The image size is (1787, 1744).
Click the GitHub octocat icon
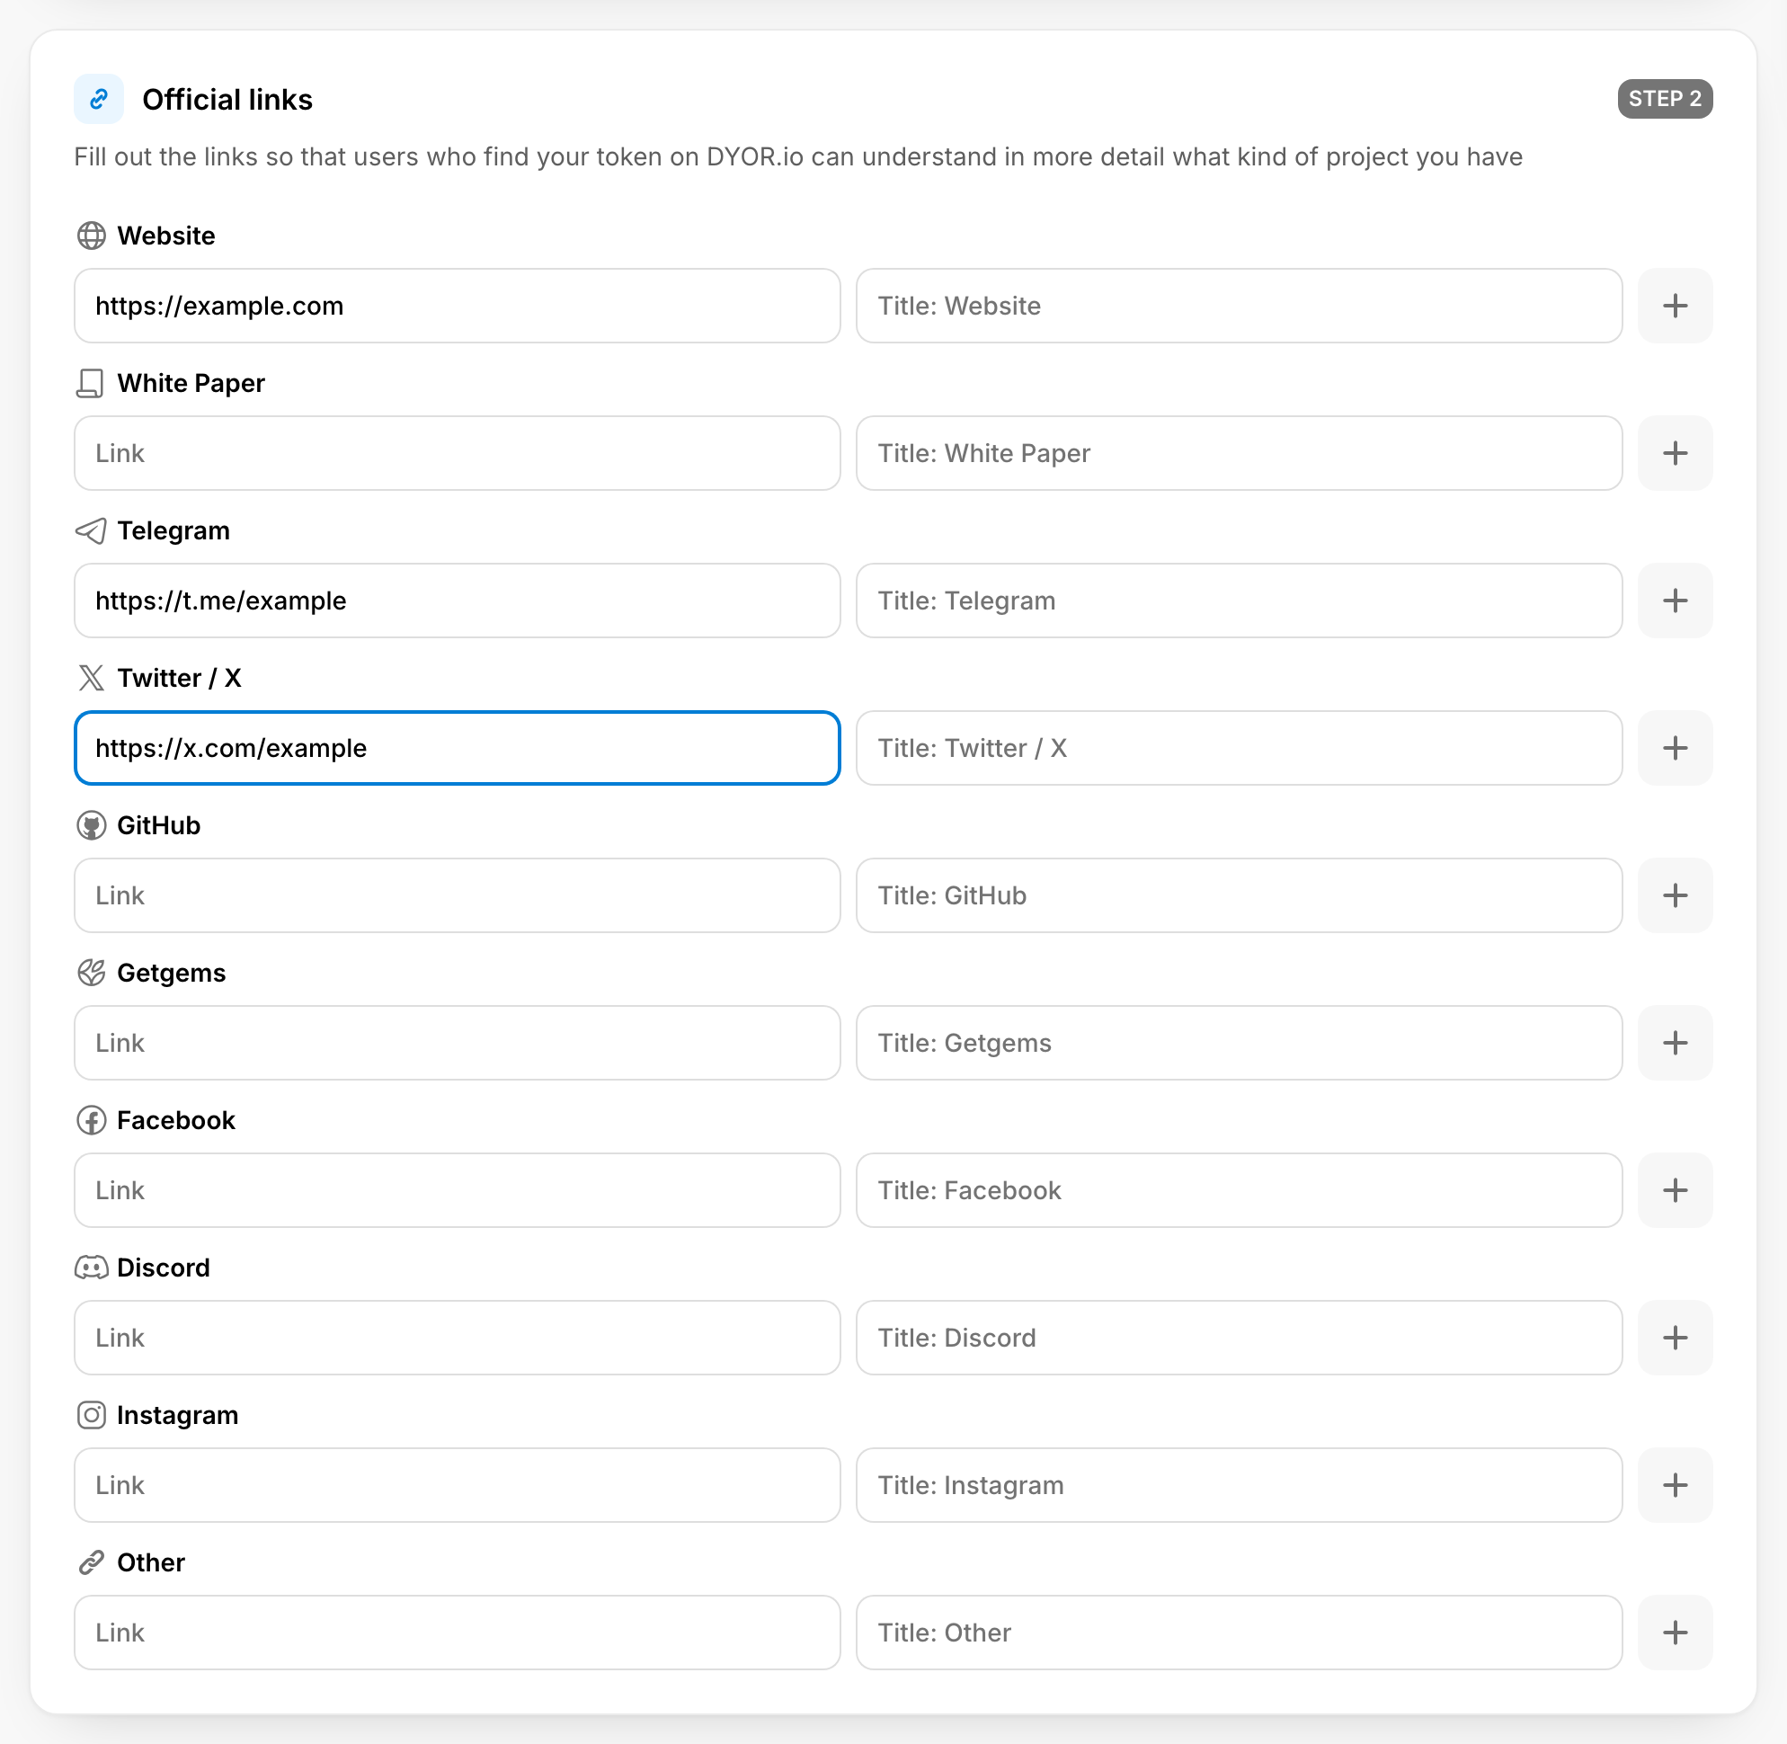tap(91, 825)
